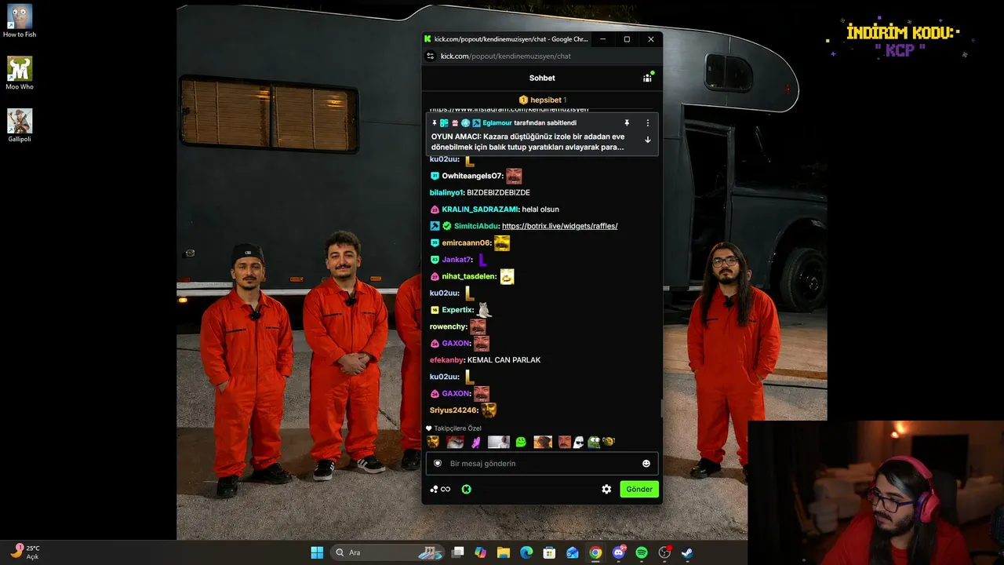Open the chat user list icon
Viewport: 1004px width, 565px height.
647,78
